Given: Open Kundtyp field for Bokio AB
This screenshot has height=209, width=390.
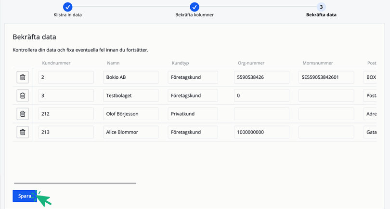Looking at the screenshot, I should pos(193,77).
